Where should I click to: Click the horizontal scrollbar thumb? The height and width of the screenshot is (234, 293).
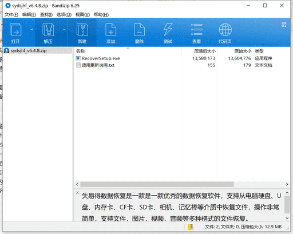pos(157,184)
